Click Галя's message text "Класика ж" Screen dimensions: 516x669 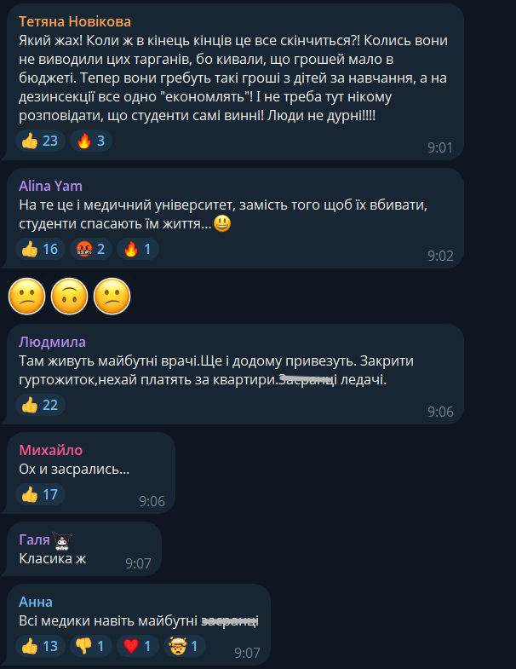tap(52, 558)
